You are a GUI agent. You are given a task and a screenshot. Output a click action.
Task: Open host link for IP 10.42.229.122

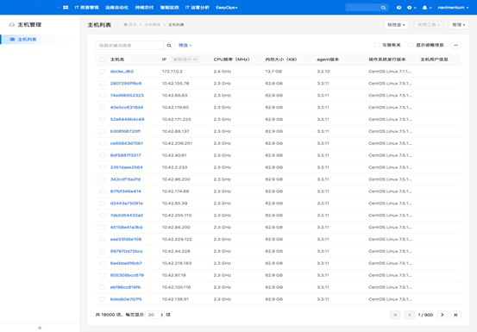click(x=126, y=239)
